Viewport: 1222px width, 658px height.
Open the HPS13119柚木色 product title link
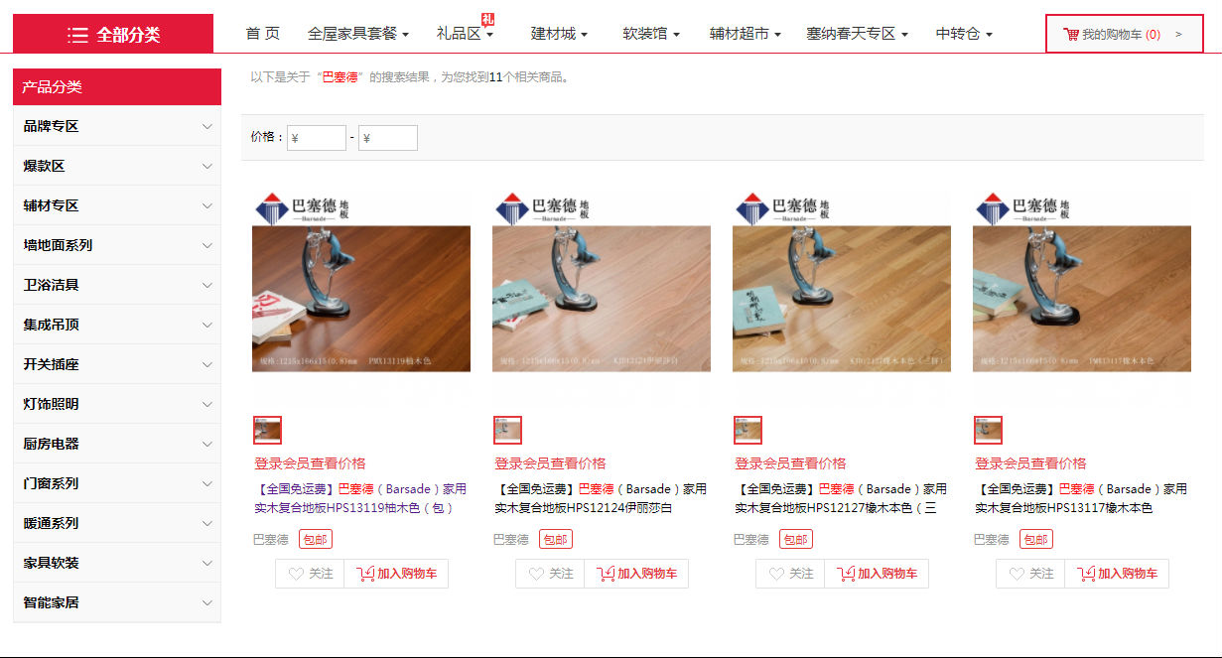pyautogui.click(x=360, y=498)
